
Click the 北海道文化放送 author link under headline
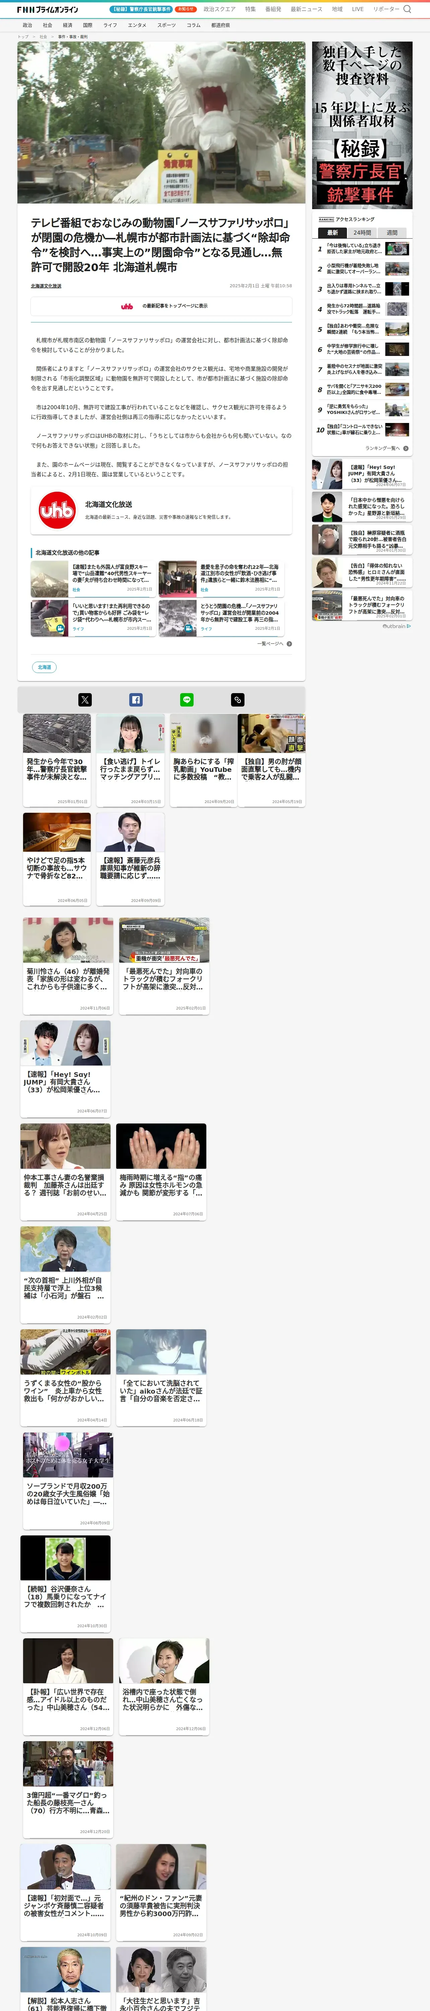point(46,286)
